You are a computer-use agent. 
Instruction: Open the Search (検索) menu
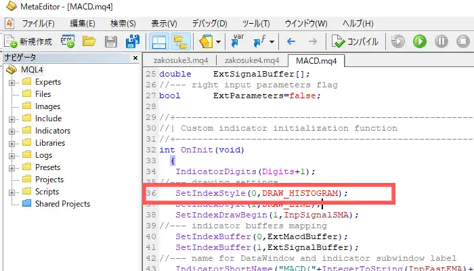(x=123, y=23)
